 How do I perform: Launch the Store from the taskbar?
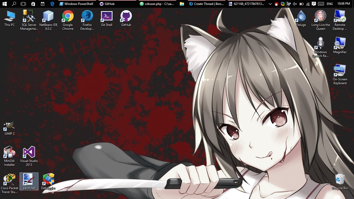(33, 4)
